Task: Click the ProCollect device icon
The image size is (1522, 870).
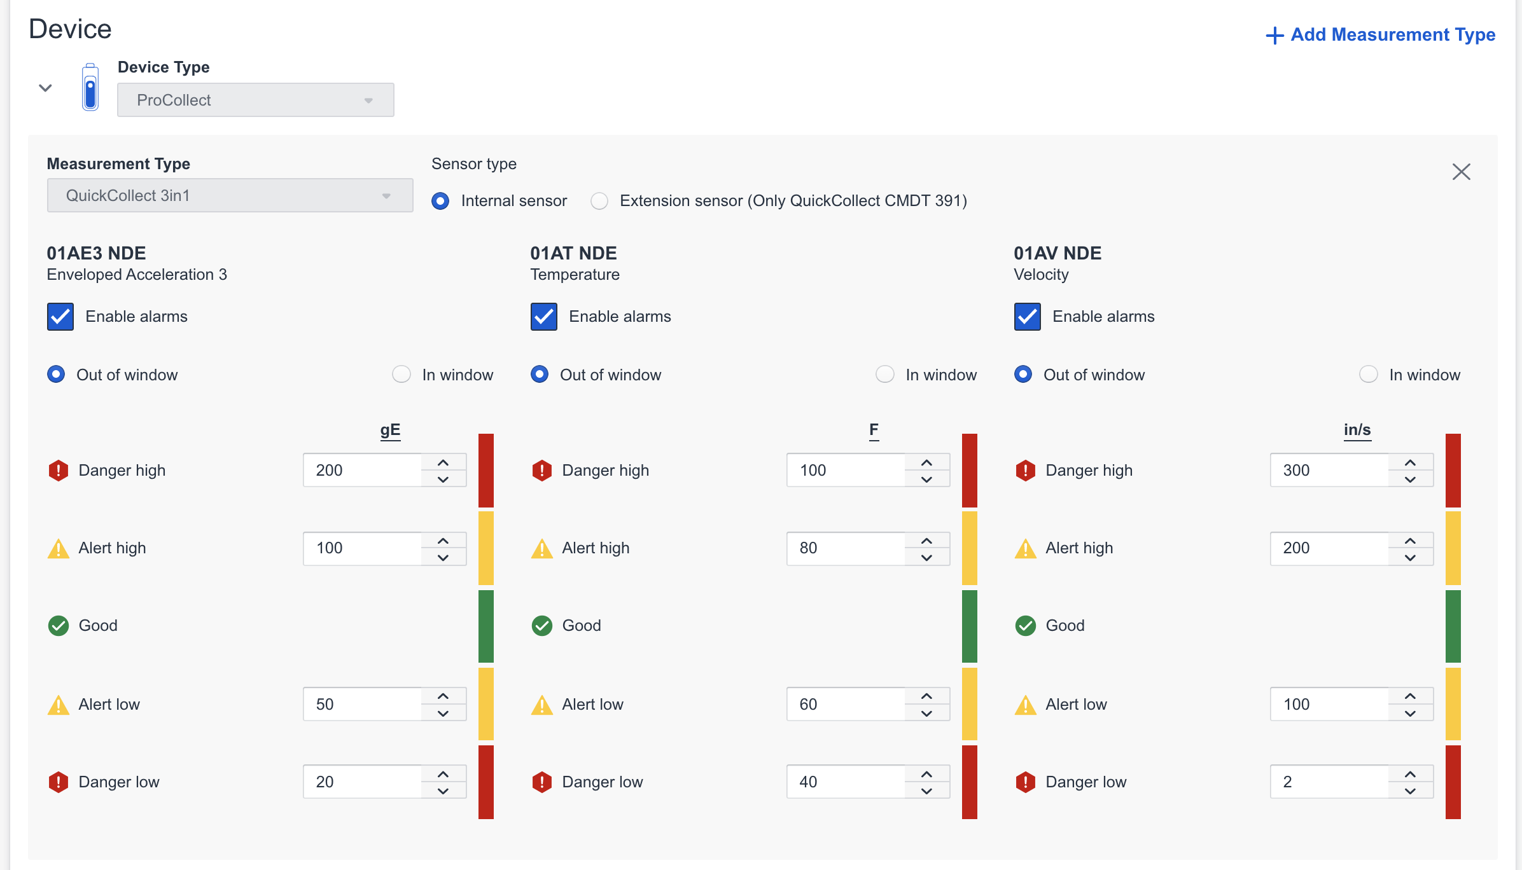Action: click(91, 87)
